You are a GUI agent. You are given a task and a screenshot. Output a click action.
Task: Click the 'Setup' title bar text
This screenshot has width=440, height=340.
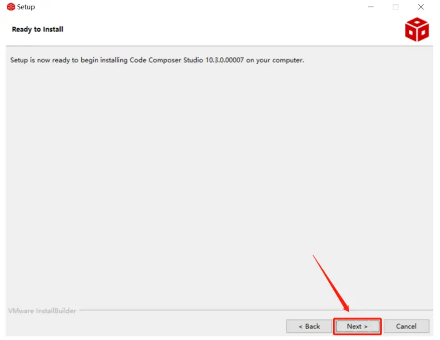pos(26,7)
